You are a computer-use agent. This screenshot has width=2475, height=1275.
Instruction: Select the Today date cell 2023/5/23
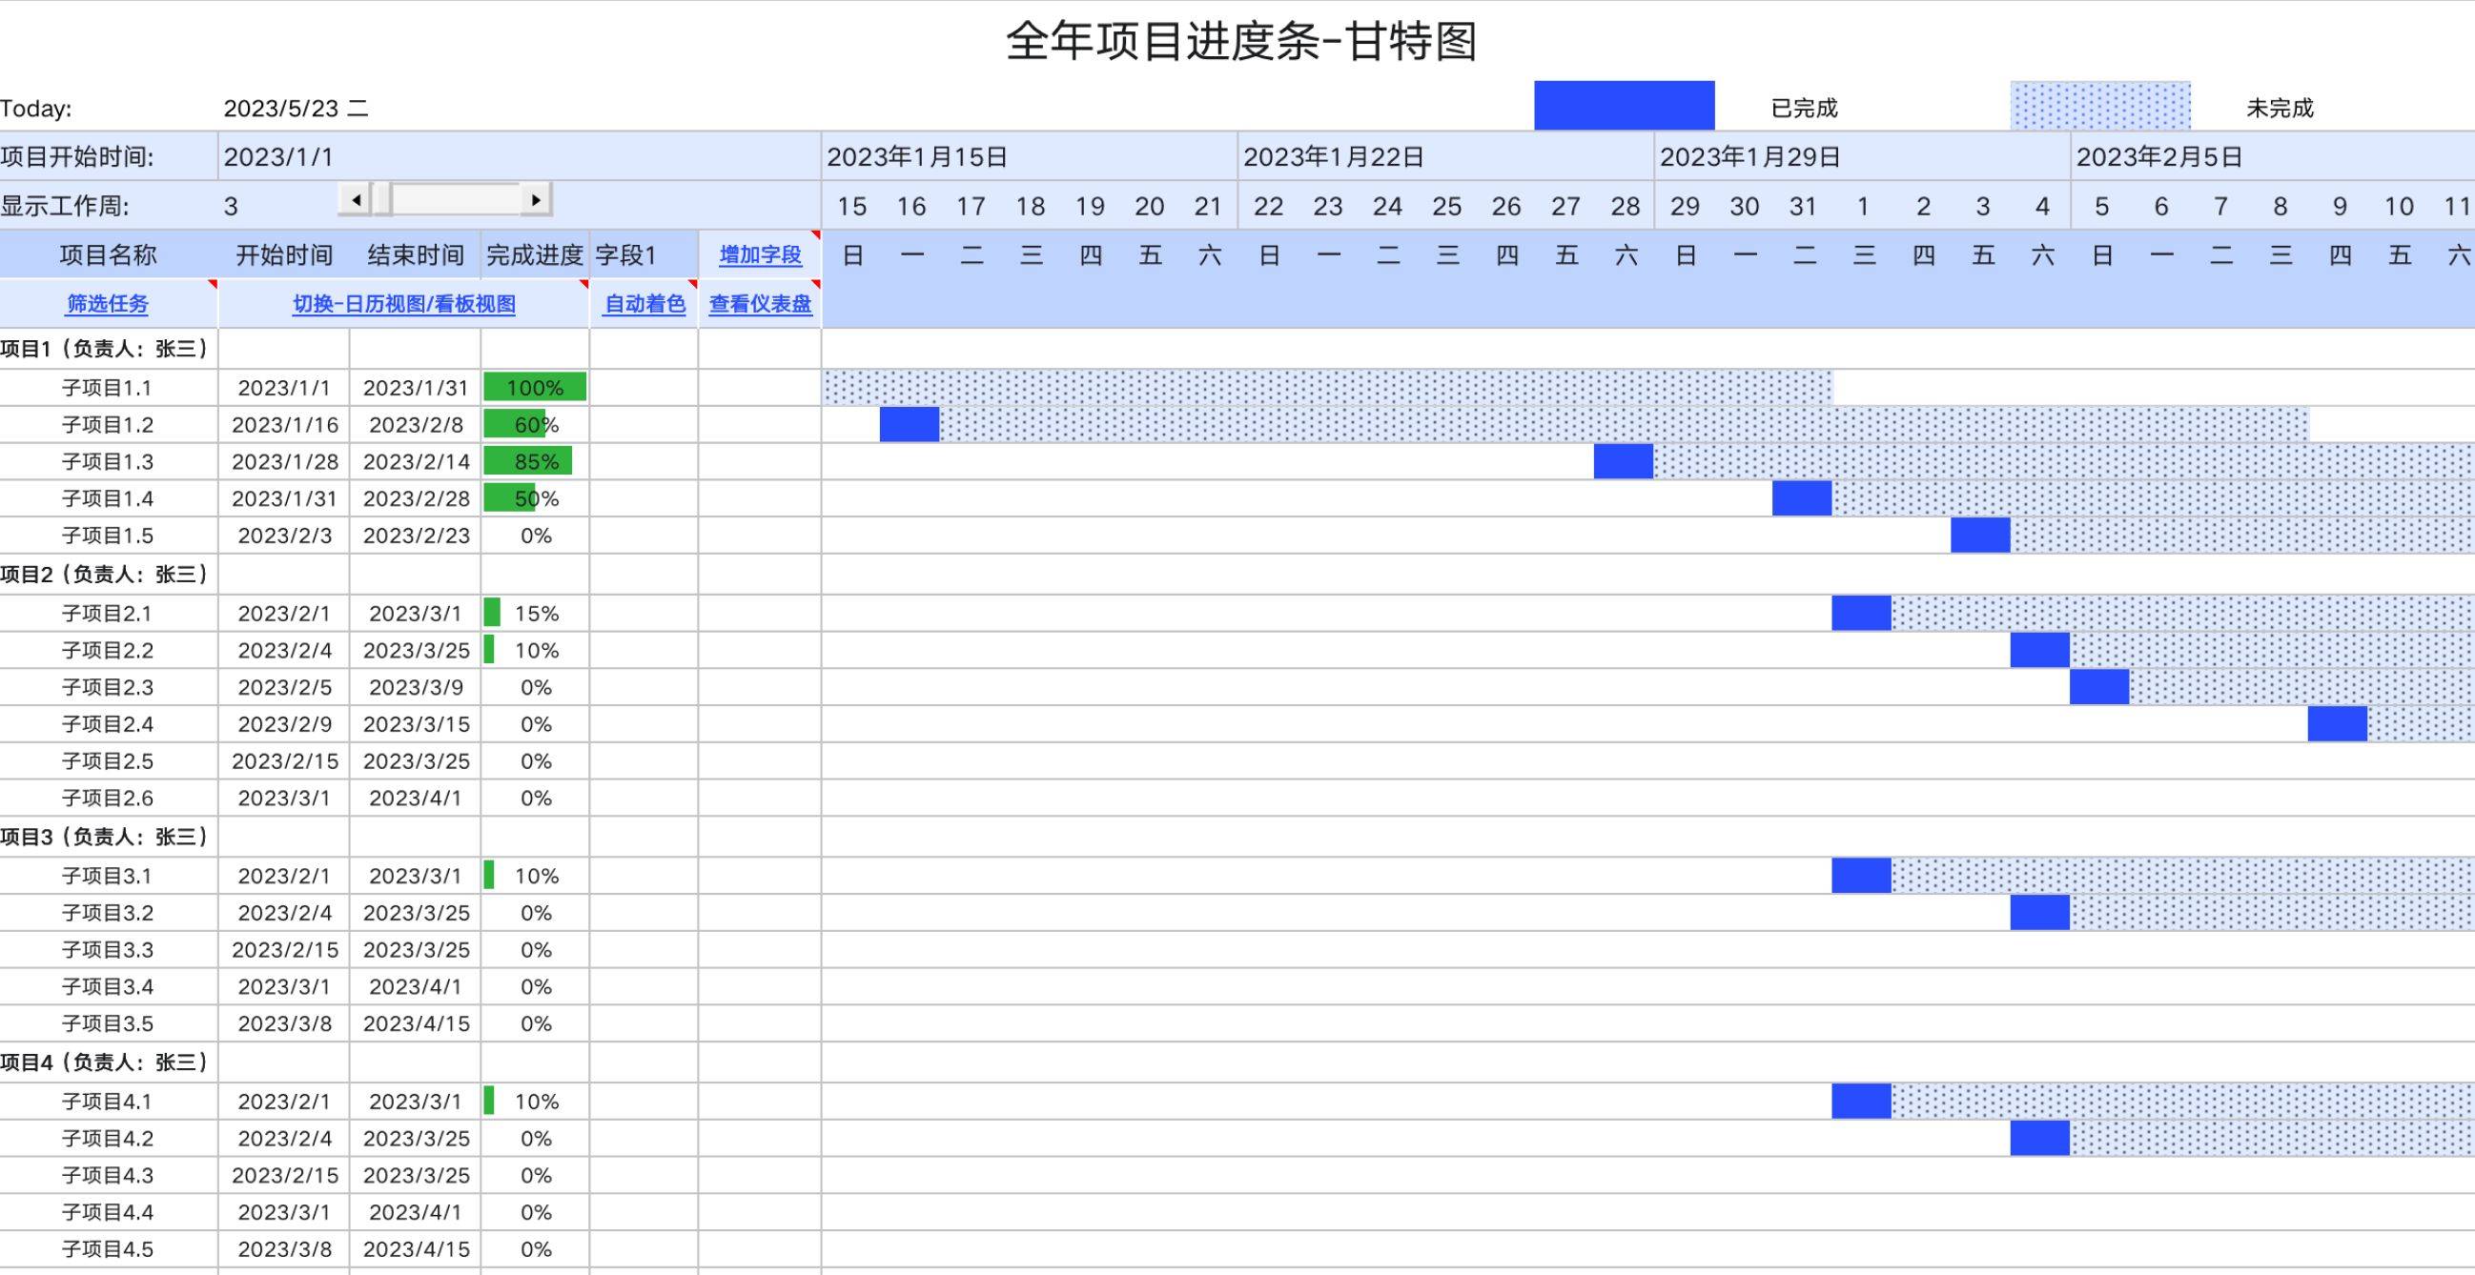297,109
